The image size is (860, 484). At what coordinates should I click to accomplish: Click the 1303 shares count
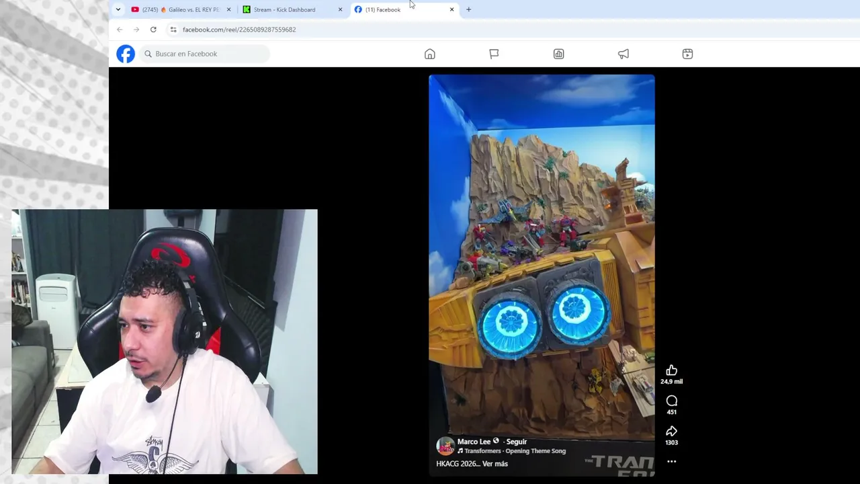point(671,442)
